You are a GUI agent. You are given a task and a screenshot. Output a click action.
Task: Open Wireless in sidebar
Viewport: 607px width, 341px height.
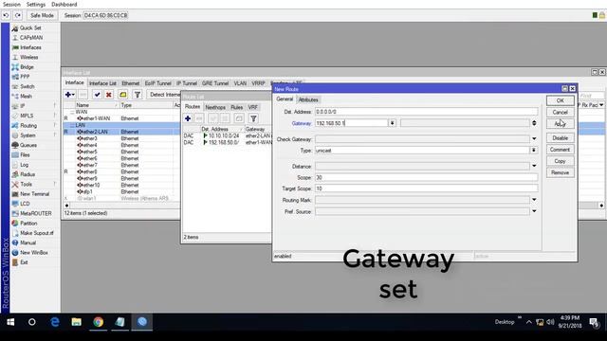click(x=29, y=57)
